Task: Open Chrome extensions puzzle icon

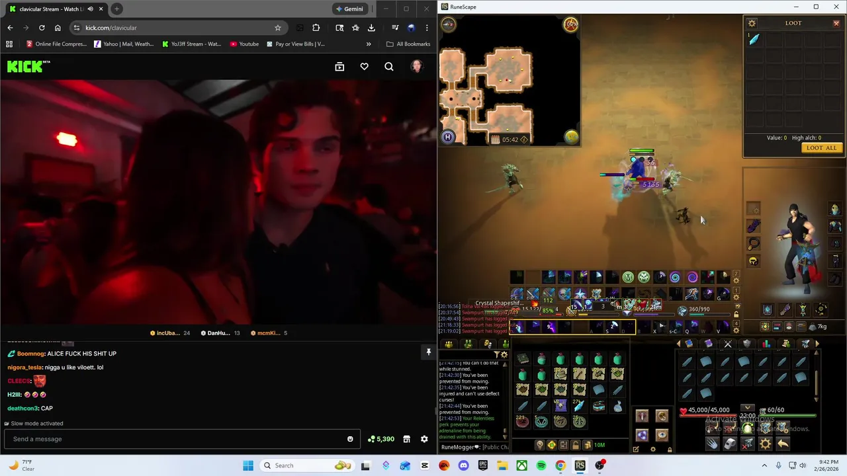Action: (316, 28)
